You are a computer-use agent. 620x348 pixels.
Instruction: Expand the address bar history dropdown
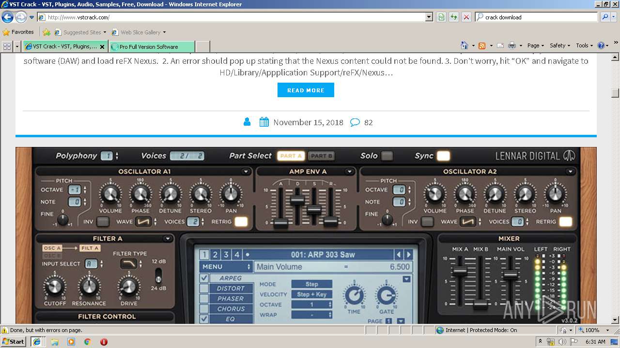point(429,17)
